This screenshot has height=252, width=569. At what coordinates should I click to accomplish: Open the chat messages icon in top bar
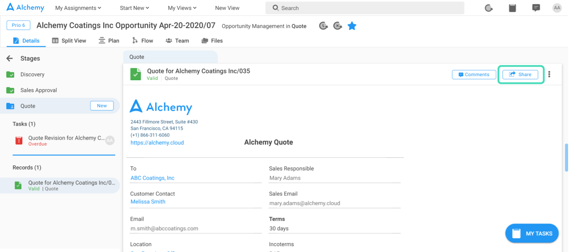pyautogui.click(x=536, y=8)
